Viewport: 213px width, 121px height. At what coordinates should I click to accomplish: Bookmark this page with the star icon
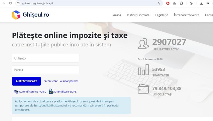[159, 3]
